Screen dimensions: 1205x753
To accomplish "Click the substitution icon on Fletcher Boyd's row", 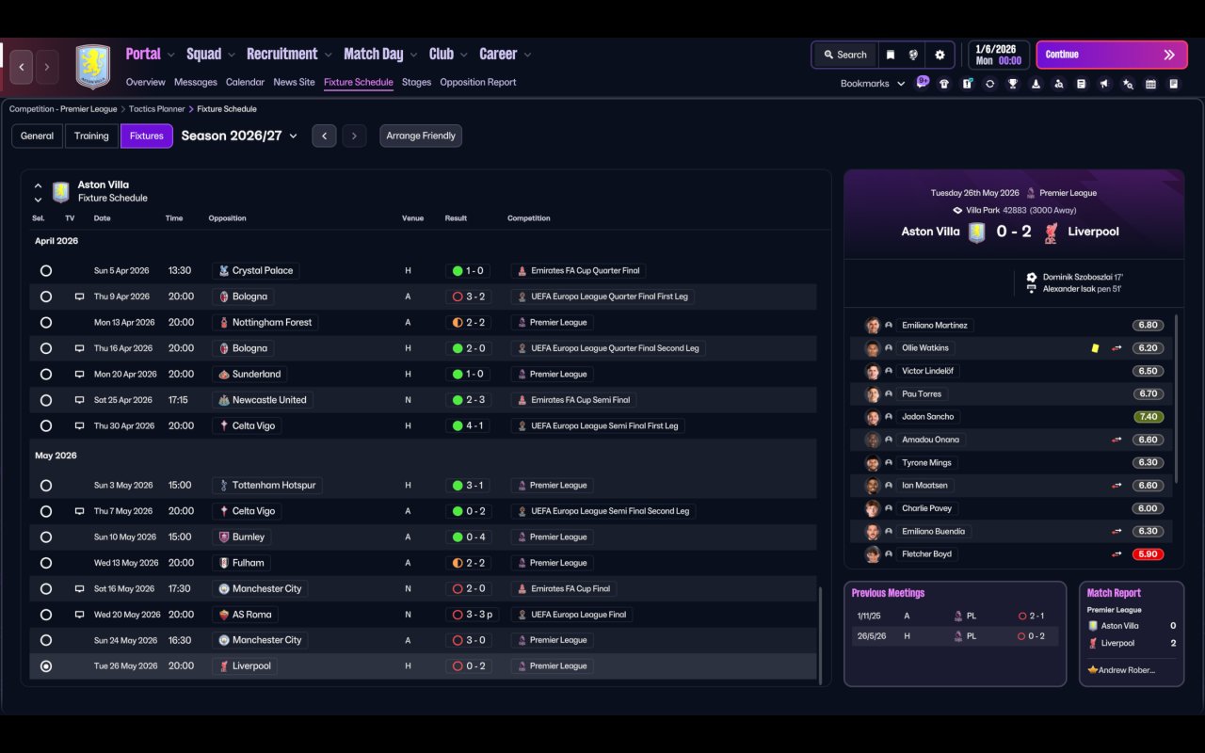I will pyautogui.click(x=1117, y=554).
